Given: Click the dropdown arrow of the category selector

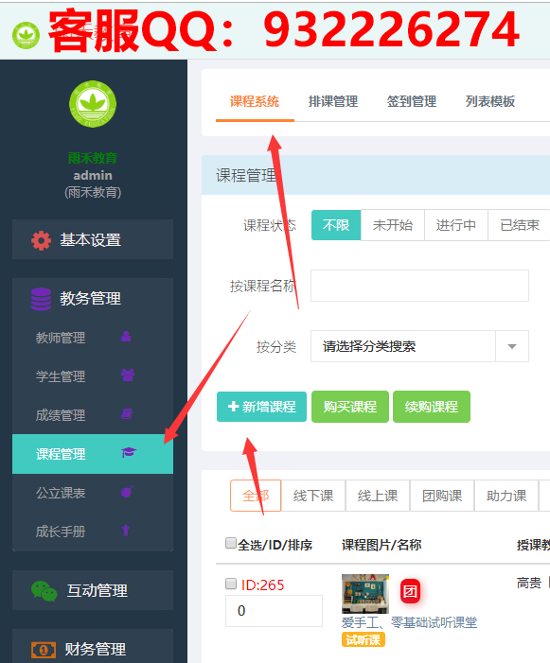Looking at the screenshot, I should click(512, 346).
